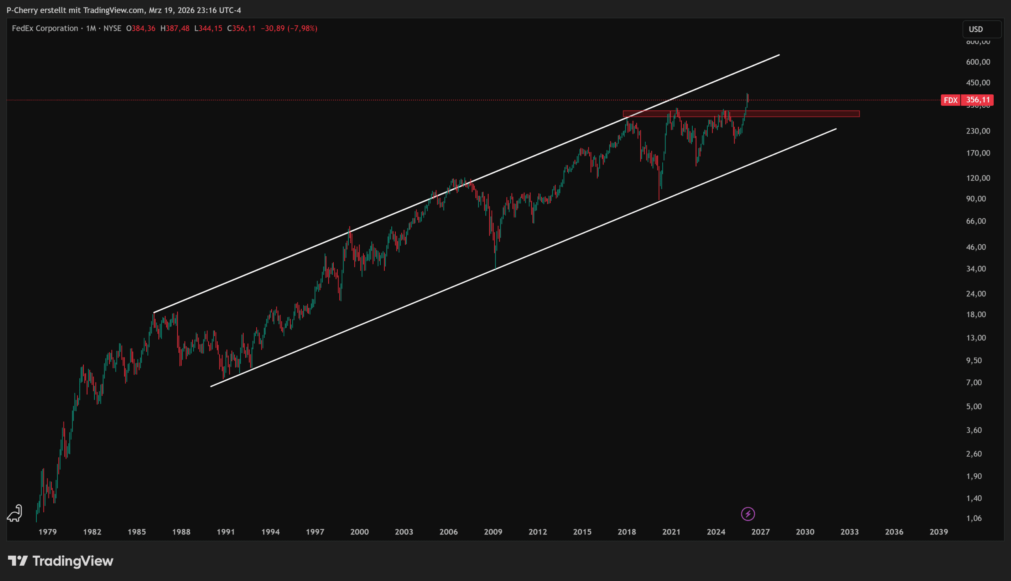Viewport: 1011px width, 581px height.
Task: Select the lower white channel trendline
Action: coord(399,308)
